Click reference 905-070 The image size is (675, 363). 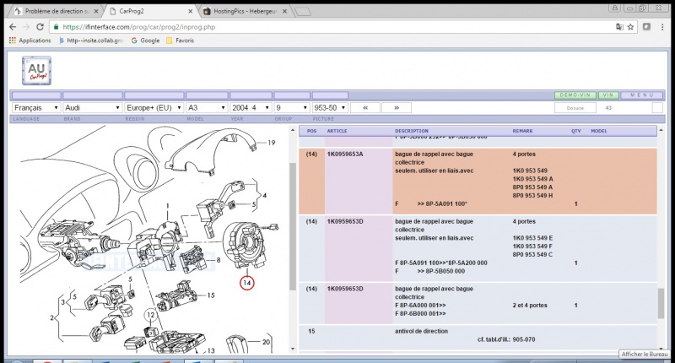tap(524, 339)
